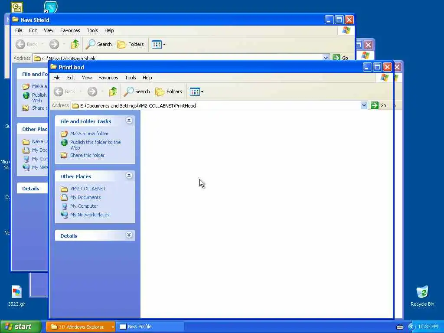Image resolution: width=444 pixels, height=333 pixels.
Task: Minimize the Nava Shield window
Action: (329, 20)
